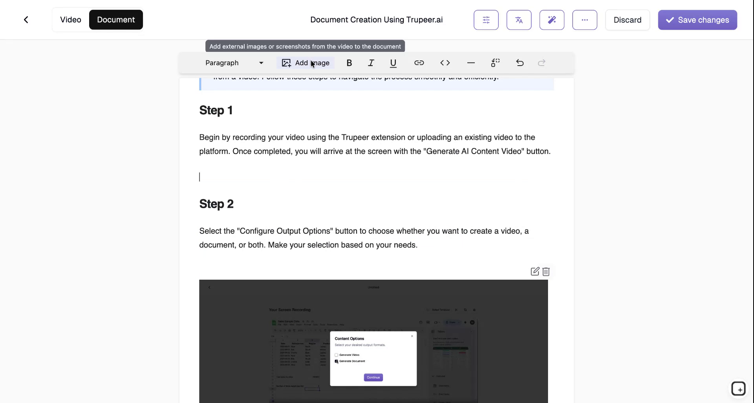
Task: Delete the Step 2 screenshot with trash icon
Action: [546, 271]
